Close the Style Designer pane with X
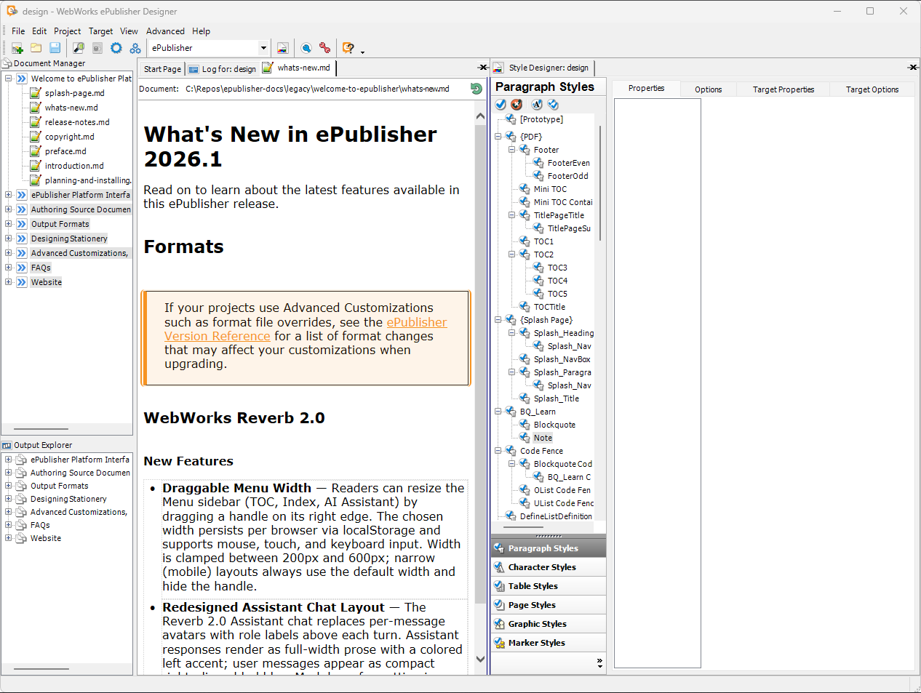The width and height of the screenshot is (921, 693). 913,68
